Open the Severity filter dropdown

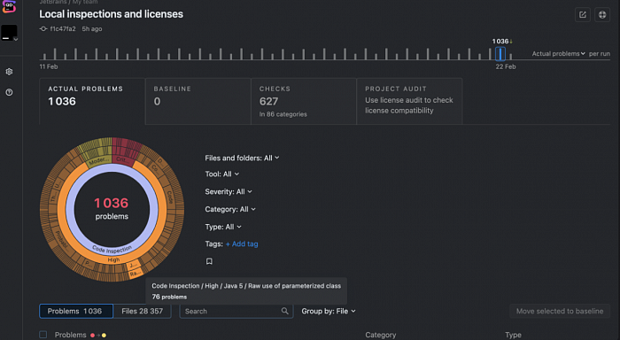coord(229,191)
